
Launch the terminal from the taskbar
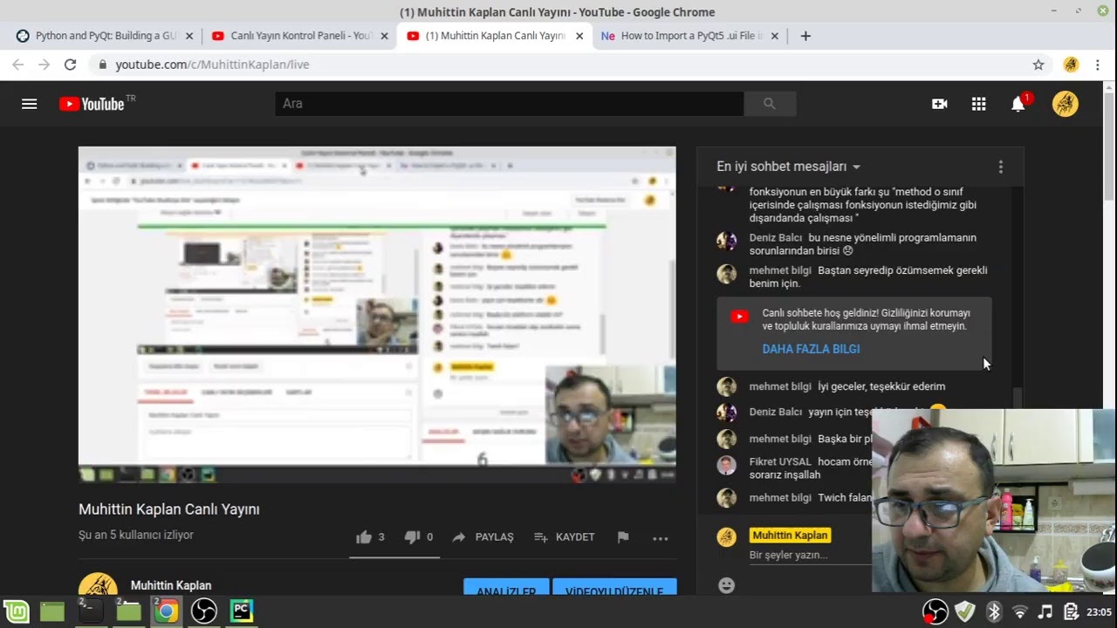91,611
